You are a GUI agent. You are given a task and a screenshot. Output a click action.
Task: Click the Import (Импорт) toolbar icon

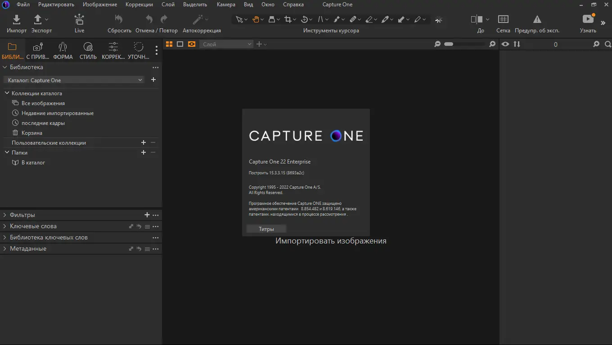point(17,20)
